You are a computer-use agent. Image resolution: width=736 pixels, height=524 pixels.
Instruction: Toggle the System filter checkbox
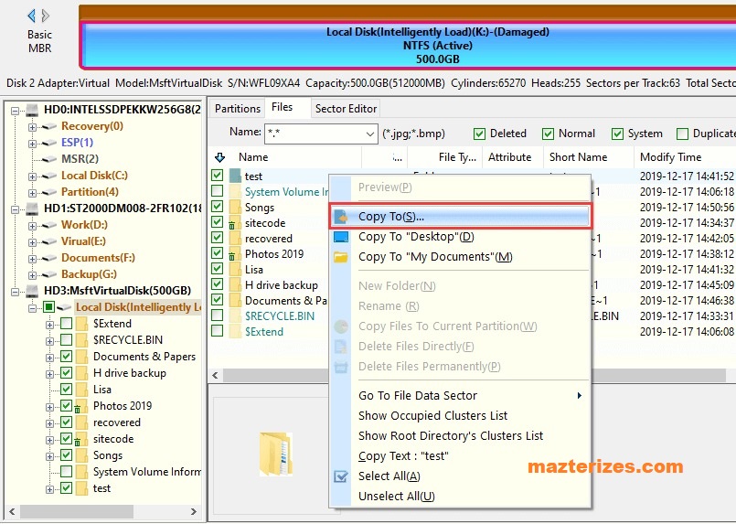click(x=617, y=134)
